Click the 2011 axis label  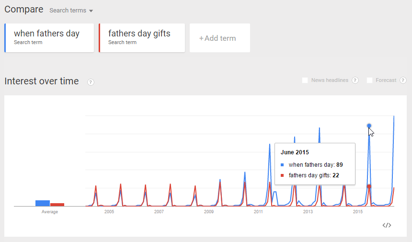tap(258, 211)
